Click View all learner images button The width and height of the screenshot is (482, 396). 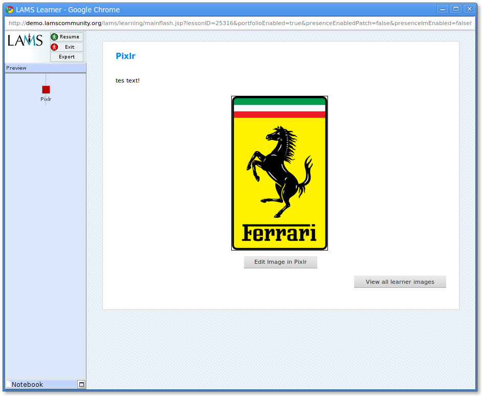pyautogui.click(x=400, y=282)
